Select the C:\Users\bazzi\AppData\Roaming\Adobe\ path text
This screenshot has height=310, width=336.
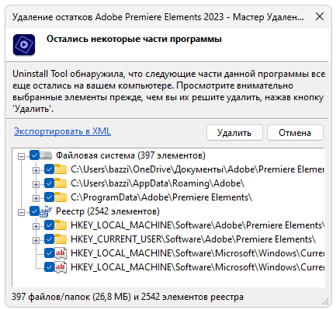(x=158, y=183)
